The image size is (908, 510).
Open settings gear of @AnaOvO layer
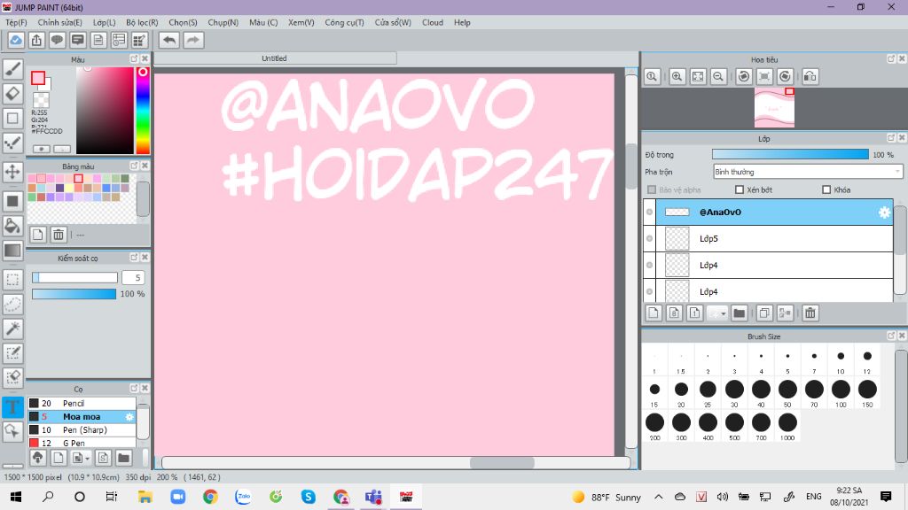884,212
